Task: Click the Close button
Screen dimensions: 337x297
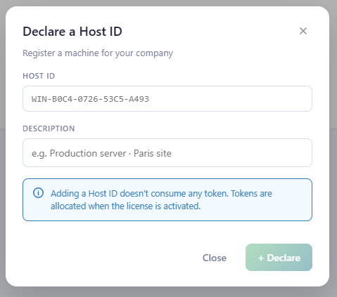Action: click(215, 258)
